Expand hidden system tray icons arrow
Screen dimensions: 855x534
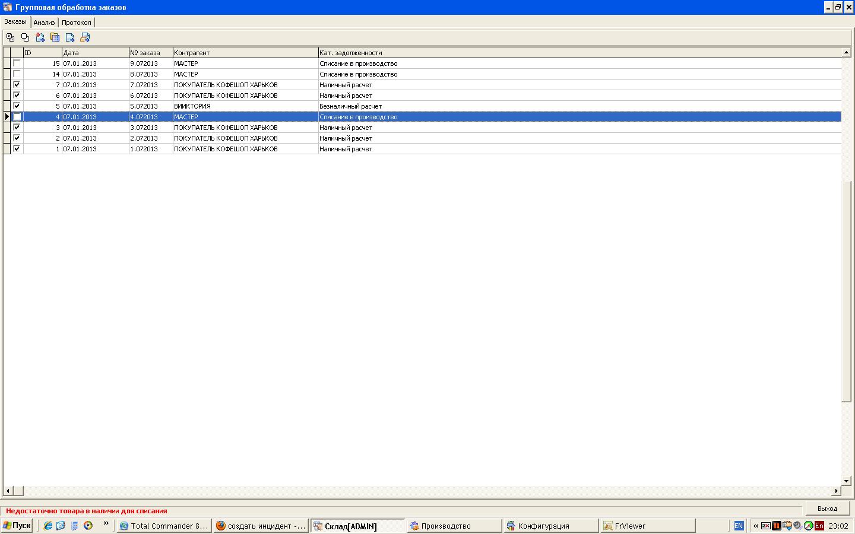(x=755, y=526)
